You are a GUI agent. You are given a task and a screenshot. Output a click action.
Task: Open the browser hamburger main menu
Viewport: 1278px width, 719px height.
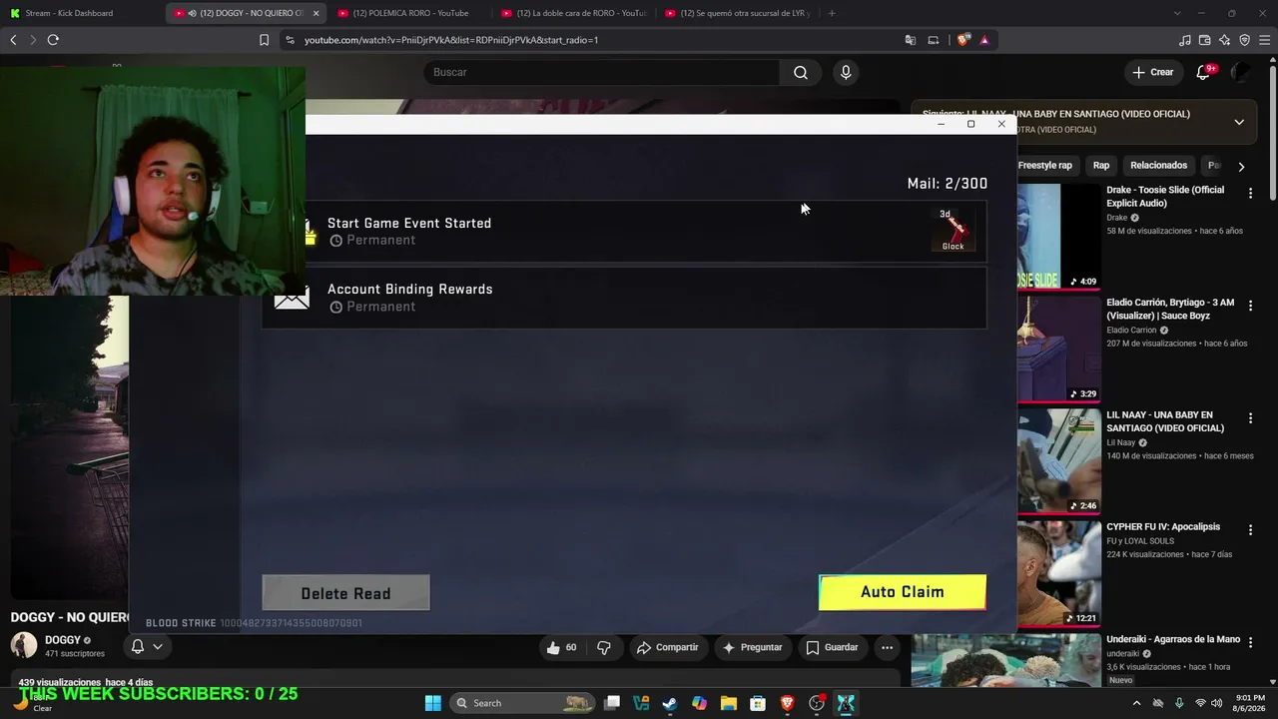(1264, 40)
